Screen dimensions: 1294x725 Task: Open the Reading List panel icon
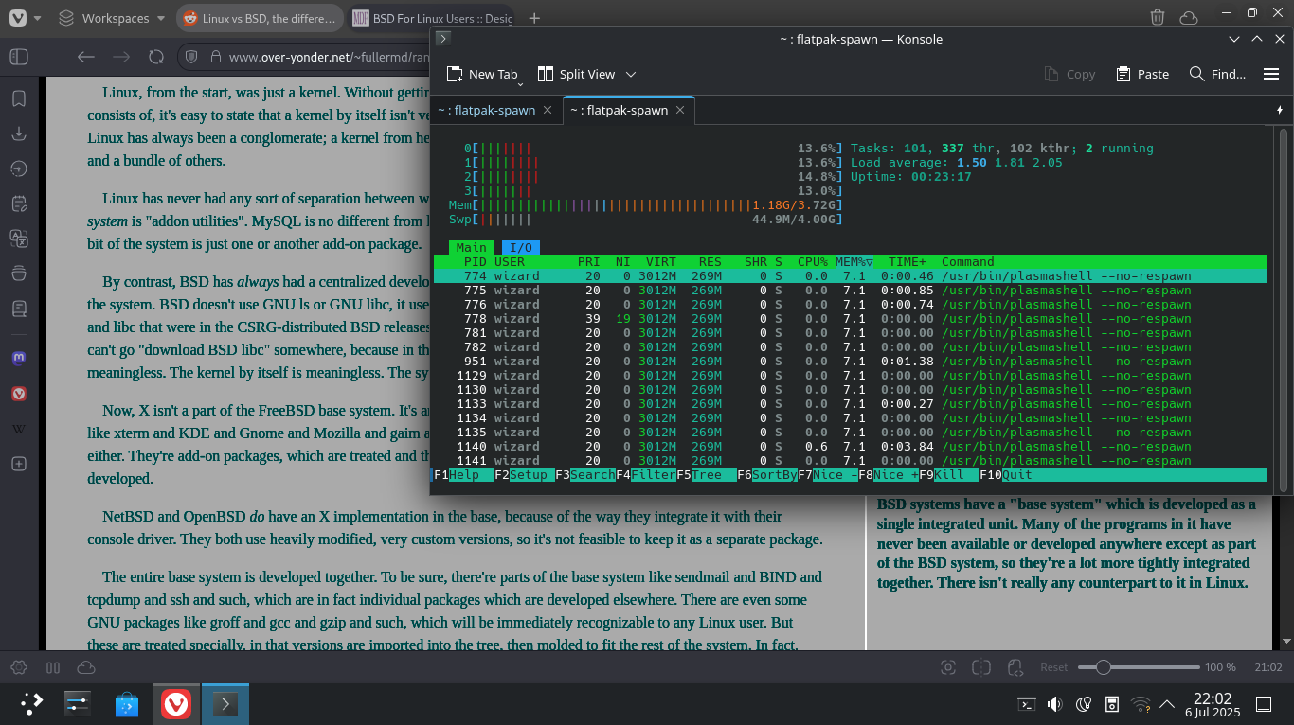[19, 309]
